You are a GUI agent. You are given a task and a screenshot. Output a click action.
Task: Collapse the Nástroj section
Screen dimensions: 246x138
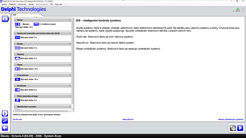70,54
